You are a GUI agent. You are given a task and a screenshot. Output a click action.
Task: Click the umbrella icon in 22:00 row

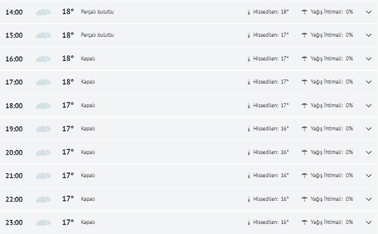(x=304, y=199)
